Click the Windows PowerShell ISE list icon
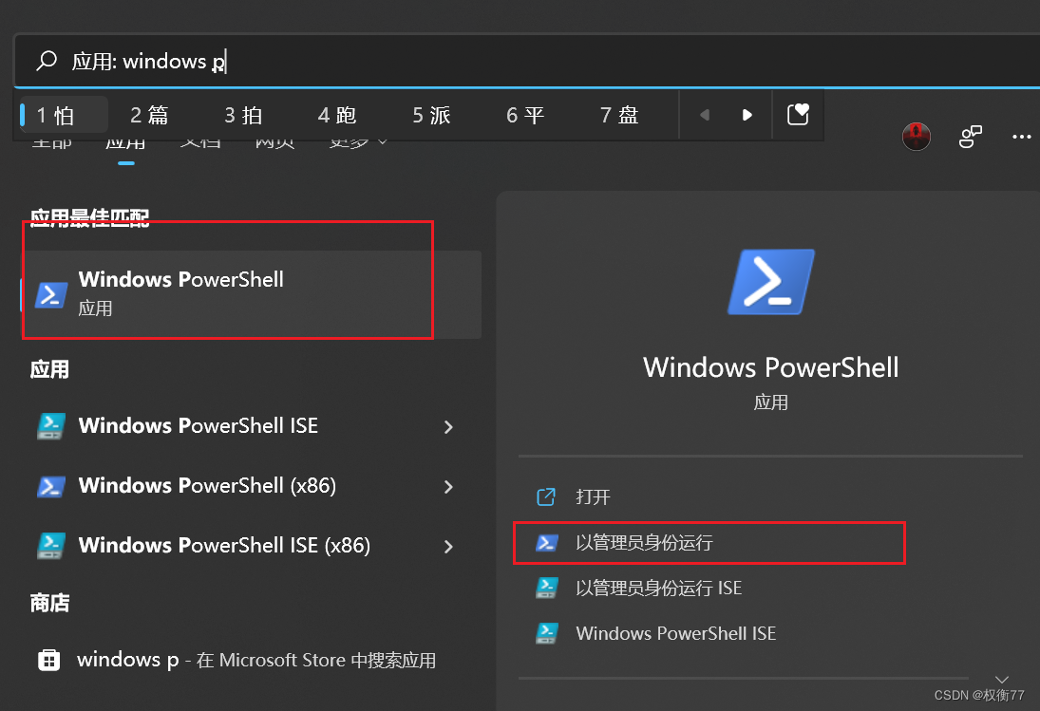 coord(51,426)
